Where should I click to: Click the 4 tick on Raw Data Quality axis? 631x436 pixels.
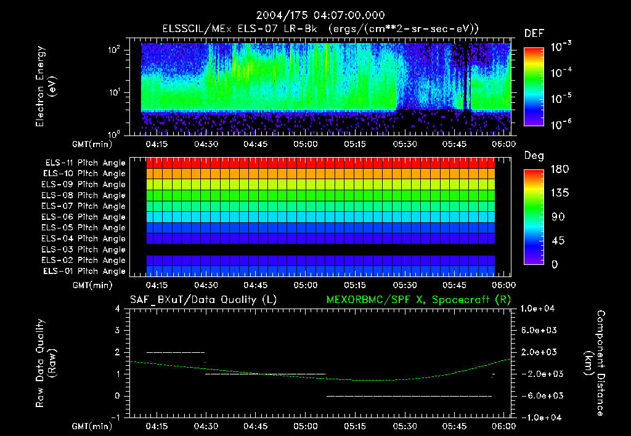click(118, 309)
